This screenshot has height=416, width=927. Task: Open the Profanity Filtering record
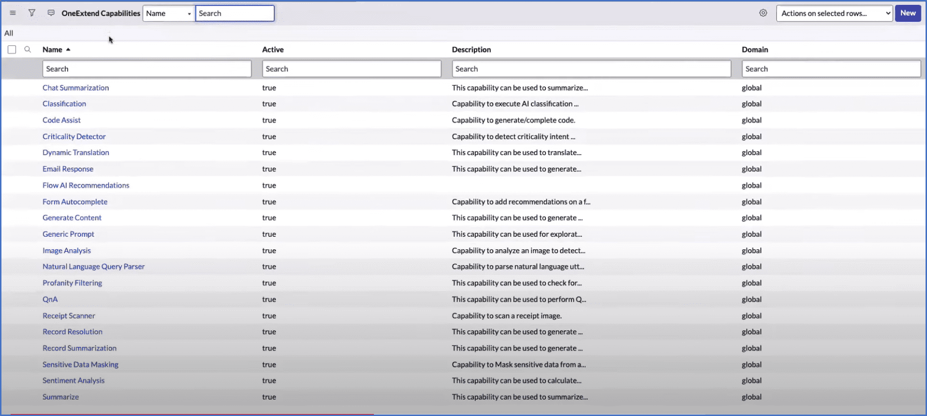click(72, 283)
